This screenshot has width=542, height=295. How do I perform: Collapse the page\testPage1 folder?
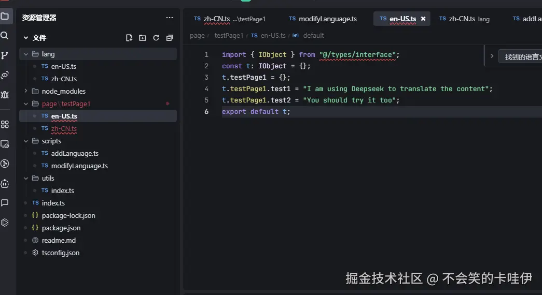[26, 104]
